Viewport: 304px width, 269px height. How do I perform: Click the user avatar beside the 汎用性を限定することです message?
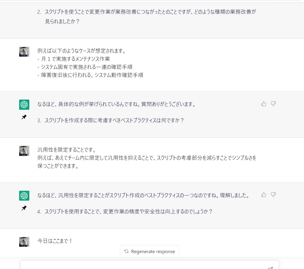pos(24,151)
